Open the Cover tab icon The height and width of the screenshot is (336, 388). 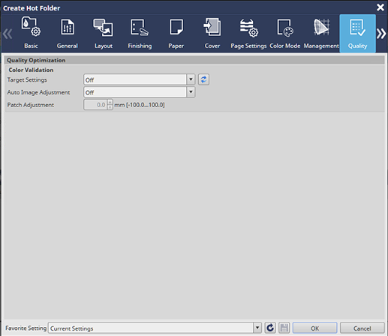click(x=212, y=27)
